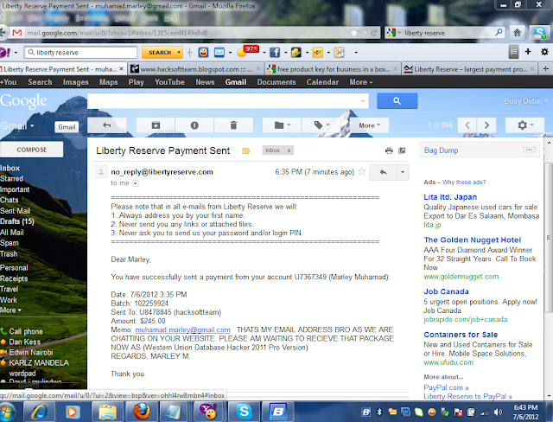553x422 pixels.
Task: Select Images in the Google black bar
Action: click(x=75, y=82)
